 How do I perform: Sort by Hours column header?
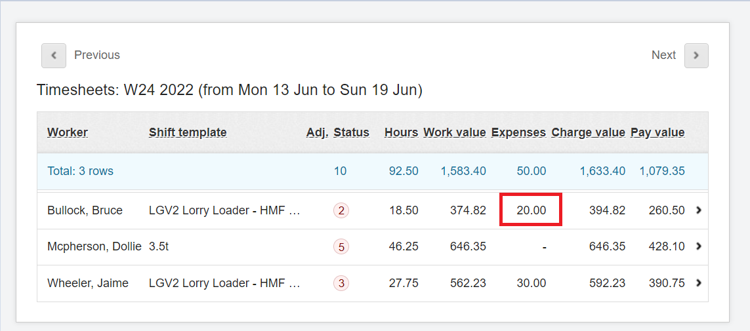pyautogui.click(x=401, y=132)
